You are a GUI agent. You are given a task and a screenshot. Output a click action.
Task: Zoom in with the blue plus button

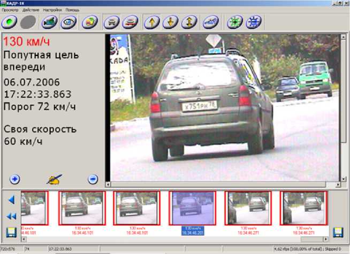coord(14,179)
